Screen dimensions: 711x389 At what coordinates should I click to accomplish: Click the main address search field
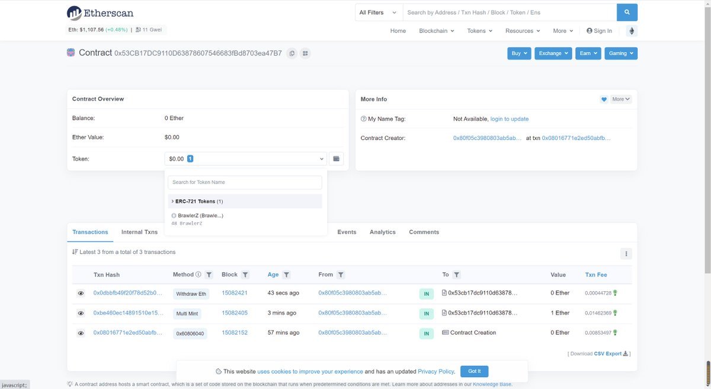tap(510, 12)
